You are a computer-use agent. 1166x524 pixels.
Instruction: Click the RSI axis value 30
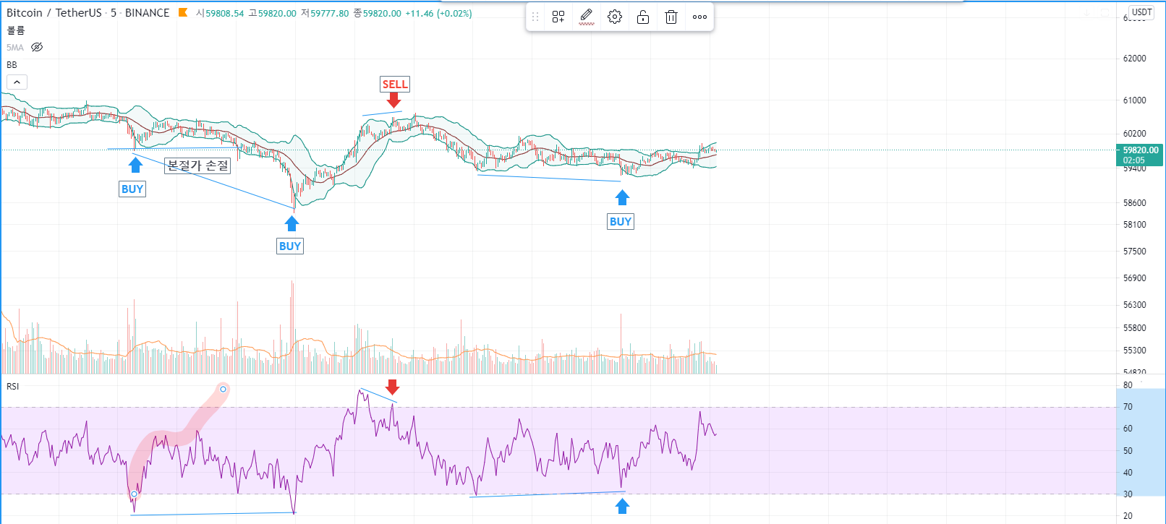tap(1128, 494)
